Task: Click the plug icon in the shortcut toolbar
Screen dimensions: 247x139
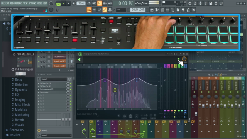Action: point(183,10)
